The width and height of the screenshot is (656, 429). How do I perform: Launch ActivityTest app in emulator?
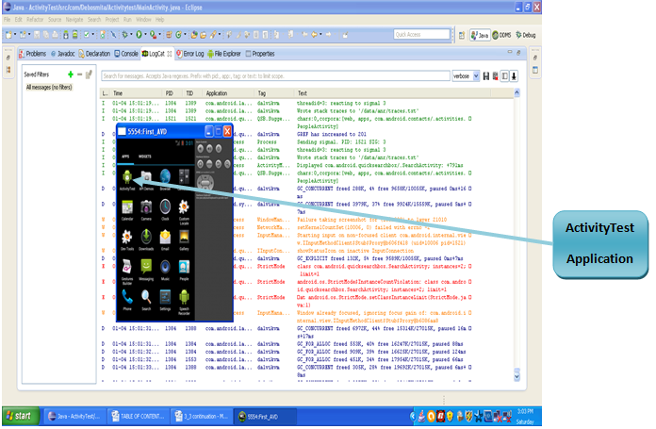[x=127, y=180]
